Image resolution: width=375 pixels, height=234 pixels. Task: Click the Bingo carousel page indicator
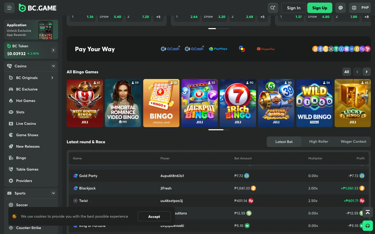click(219, 129)
